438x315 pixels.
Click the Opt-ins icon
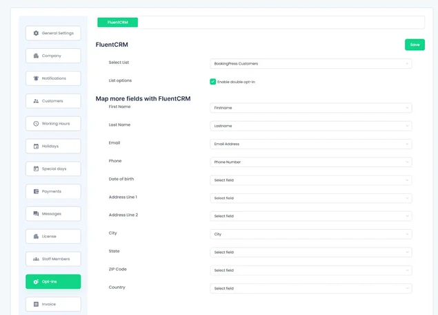pyautogui.click(x=36, y=281)
